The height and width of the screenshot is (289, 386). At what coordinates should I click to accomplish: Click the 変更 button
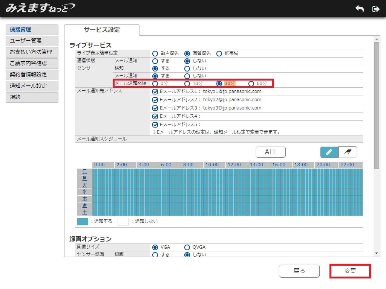[x=350, y=271]
